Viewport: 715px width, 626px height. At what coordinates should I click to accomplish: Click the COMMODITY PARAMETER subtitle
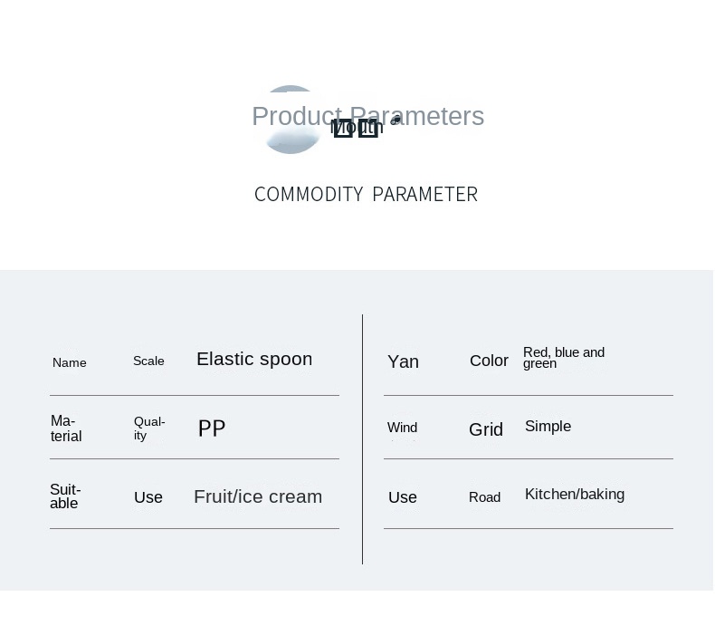tap(366, 195)
